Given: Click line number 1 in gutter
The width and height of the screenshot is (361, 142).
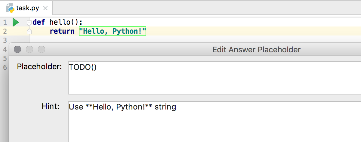Looking at the screenshot, I should point(4,22).
